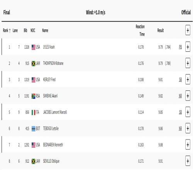Expand details for THOMPSON Kishane's row
The height and width of the screenshot is (170, 193).
188,63
